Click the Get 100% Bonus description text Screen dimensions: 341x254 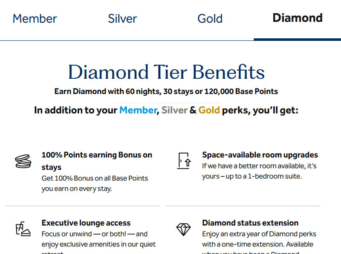95,183
